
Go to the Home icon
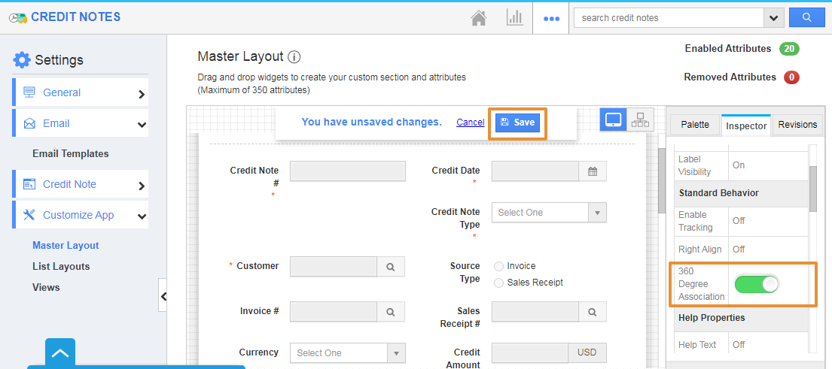tap(479, 18)
